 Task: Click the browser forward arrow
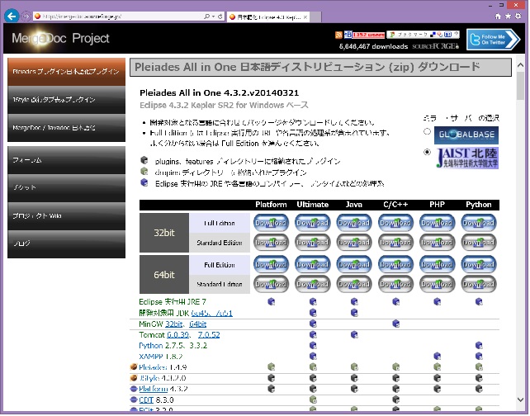coord(26,16)
